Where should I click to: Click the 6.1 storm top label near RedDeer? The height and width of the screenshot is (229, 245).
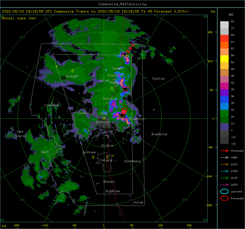(x=125, y=90)
